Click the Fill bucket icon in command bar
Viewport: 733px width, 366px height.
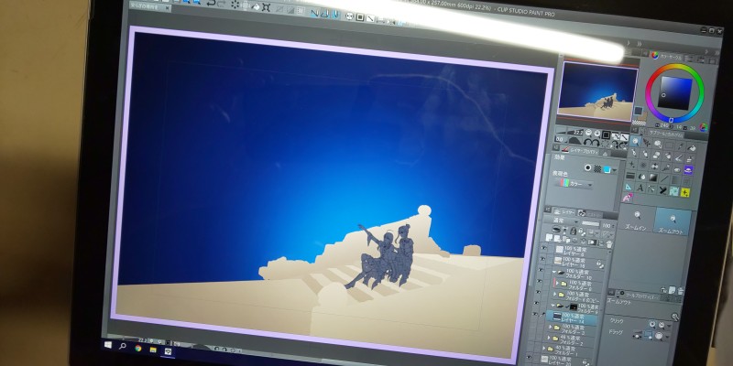click(x=256, y=6)
